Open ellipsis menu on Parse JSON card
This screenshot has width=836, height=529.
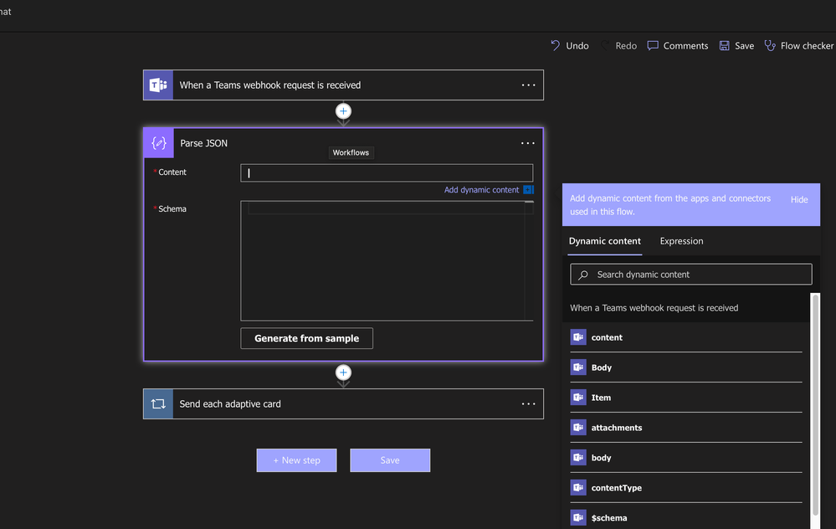pos(528,143)
